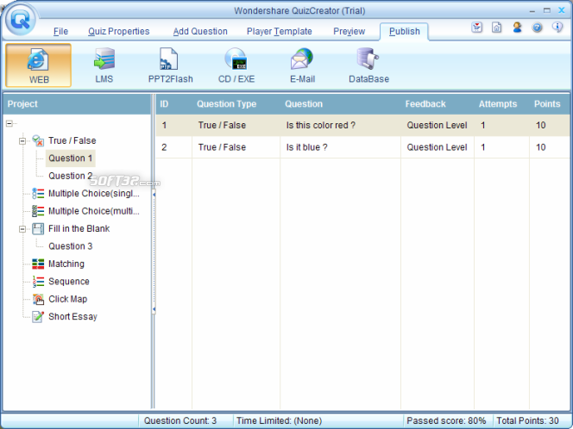Select Multiple Choice(singl... tree item
Image resolution: width=573 pixels, height=429 pixels.
(x=94, y=193)
